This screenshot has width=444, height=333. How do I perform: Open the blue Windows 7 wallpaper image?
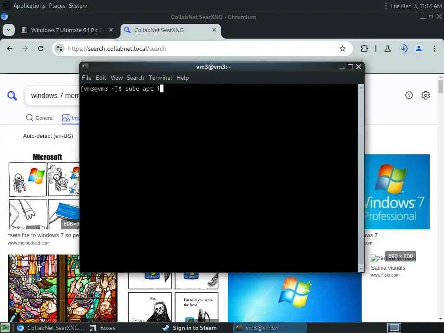(294, 297)
